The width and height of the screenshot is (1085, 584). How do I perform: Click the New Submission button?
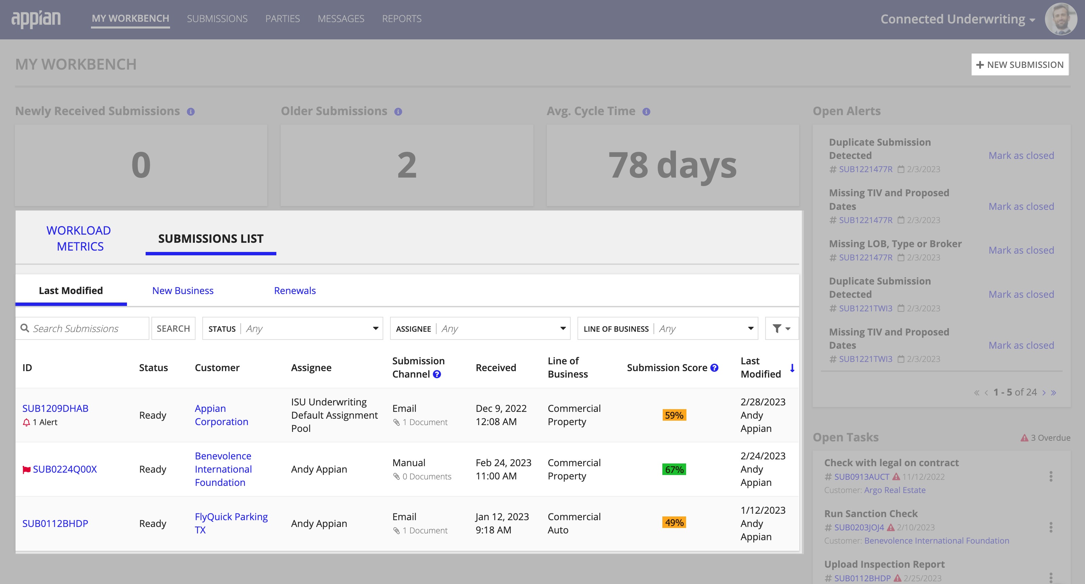point(1020,65)
